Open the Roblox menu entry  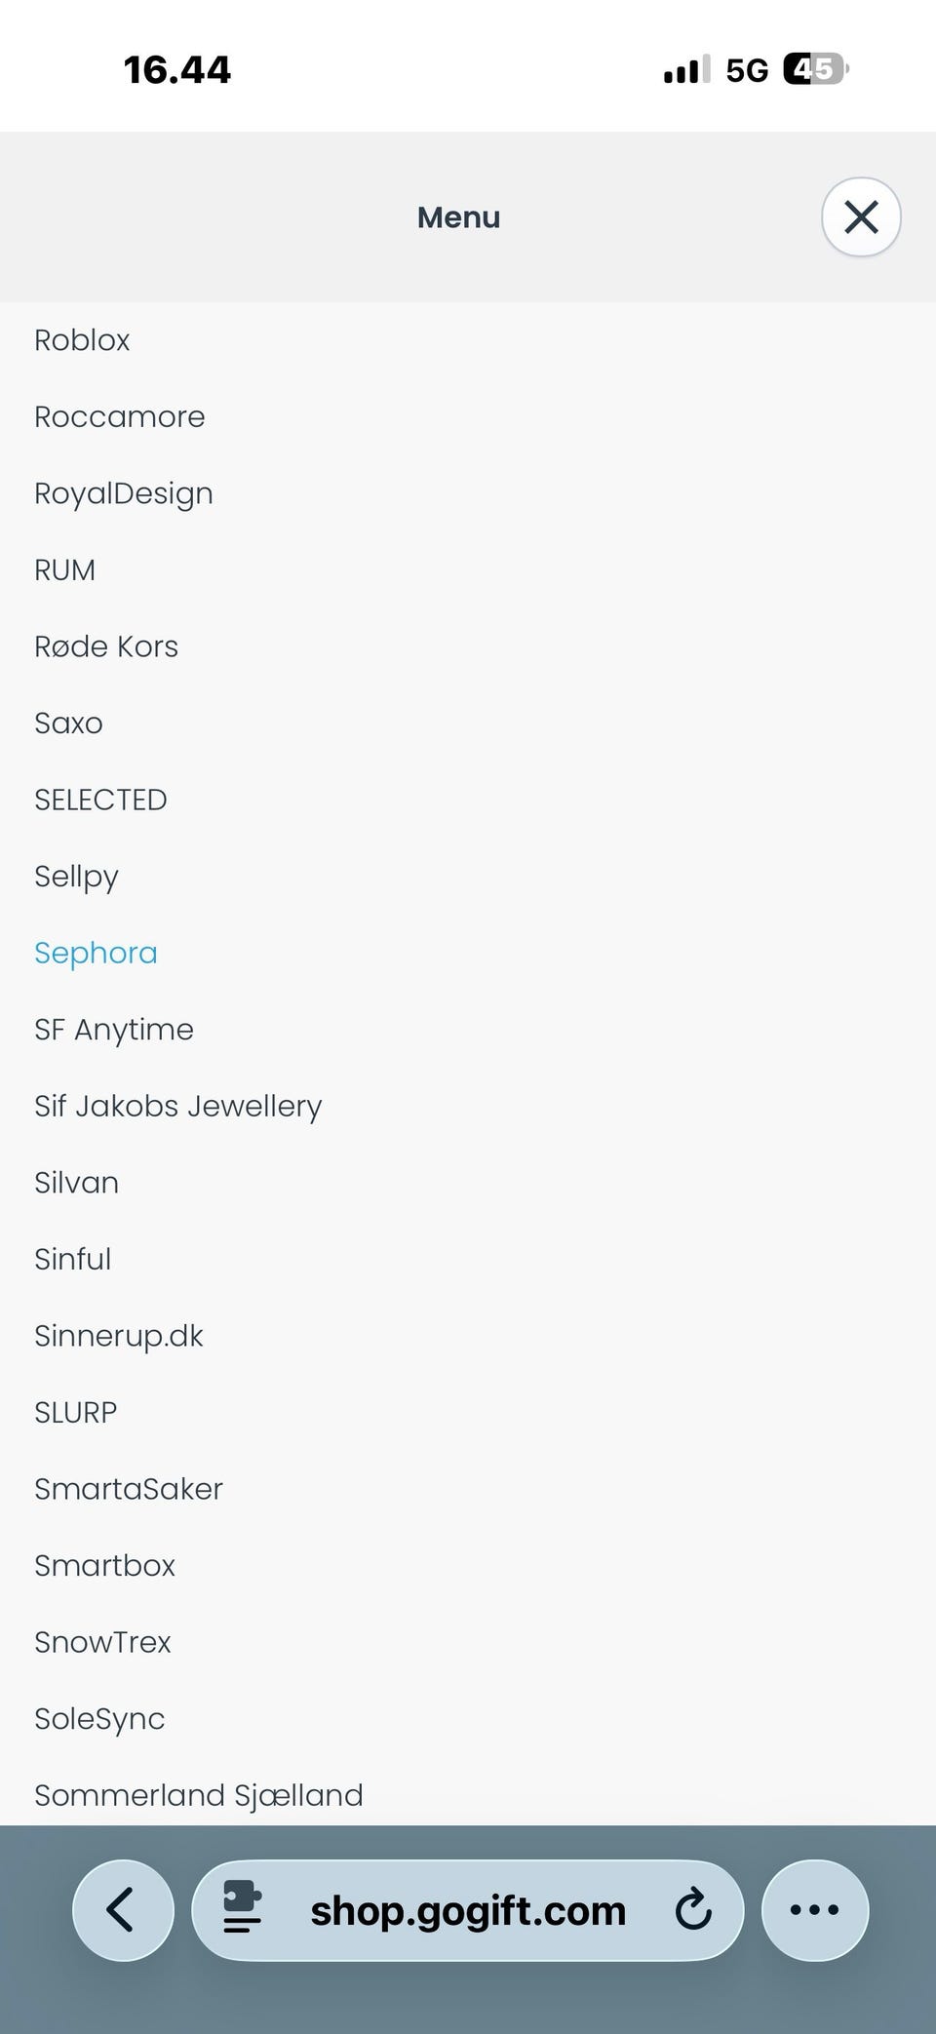click(x=82, y=340)
